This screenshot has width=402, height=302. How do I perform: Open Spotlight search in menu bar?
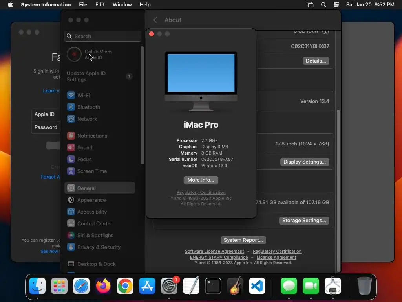323,5
